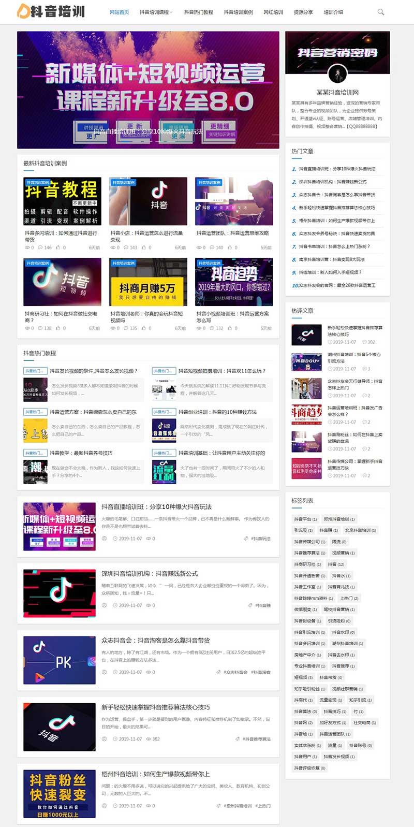The width and height of the screenshot is (414, 827).
Task: Click the 抖音培训 site logo
Action: 51,11
